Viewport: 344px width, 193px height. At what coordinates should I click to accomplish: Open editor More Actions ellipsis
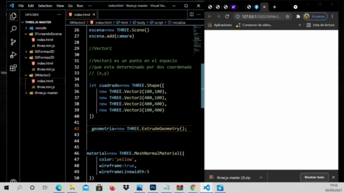pyautogui.click(x=198, y=14)
